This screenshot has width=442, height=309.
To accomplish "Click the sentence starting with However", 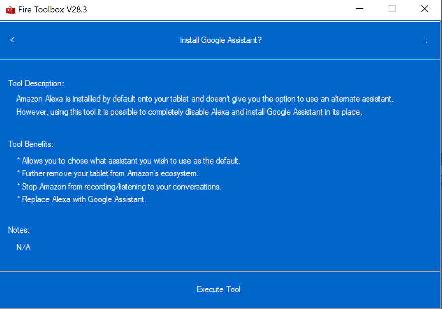I will point(189,112).
